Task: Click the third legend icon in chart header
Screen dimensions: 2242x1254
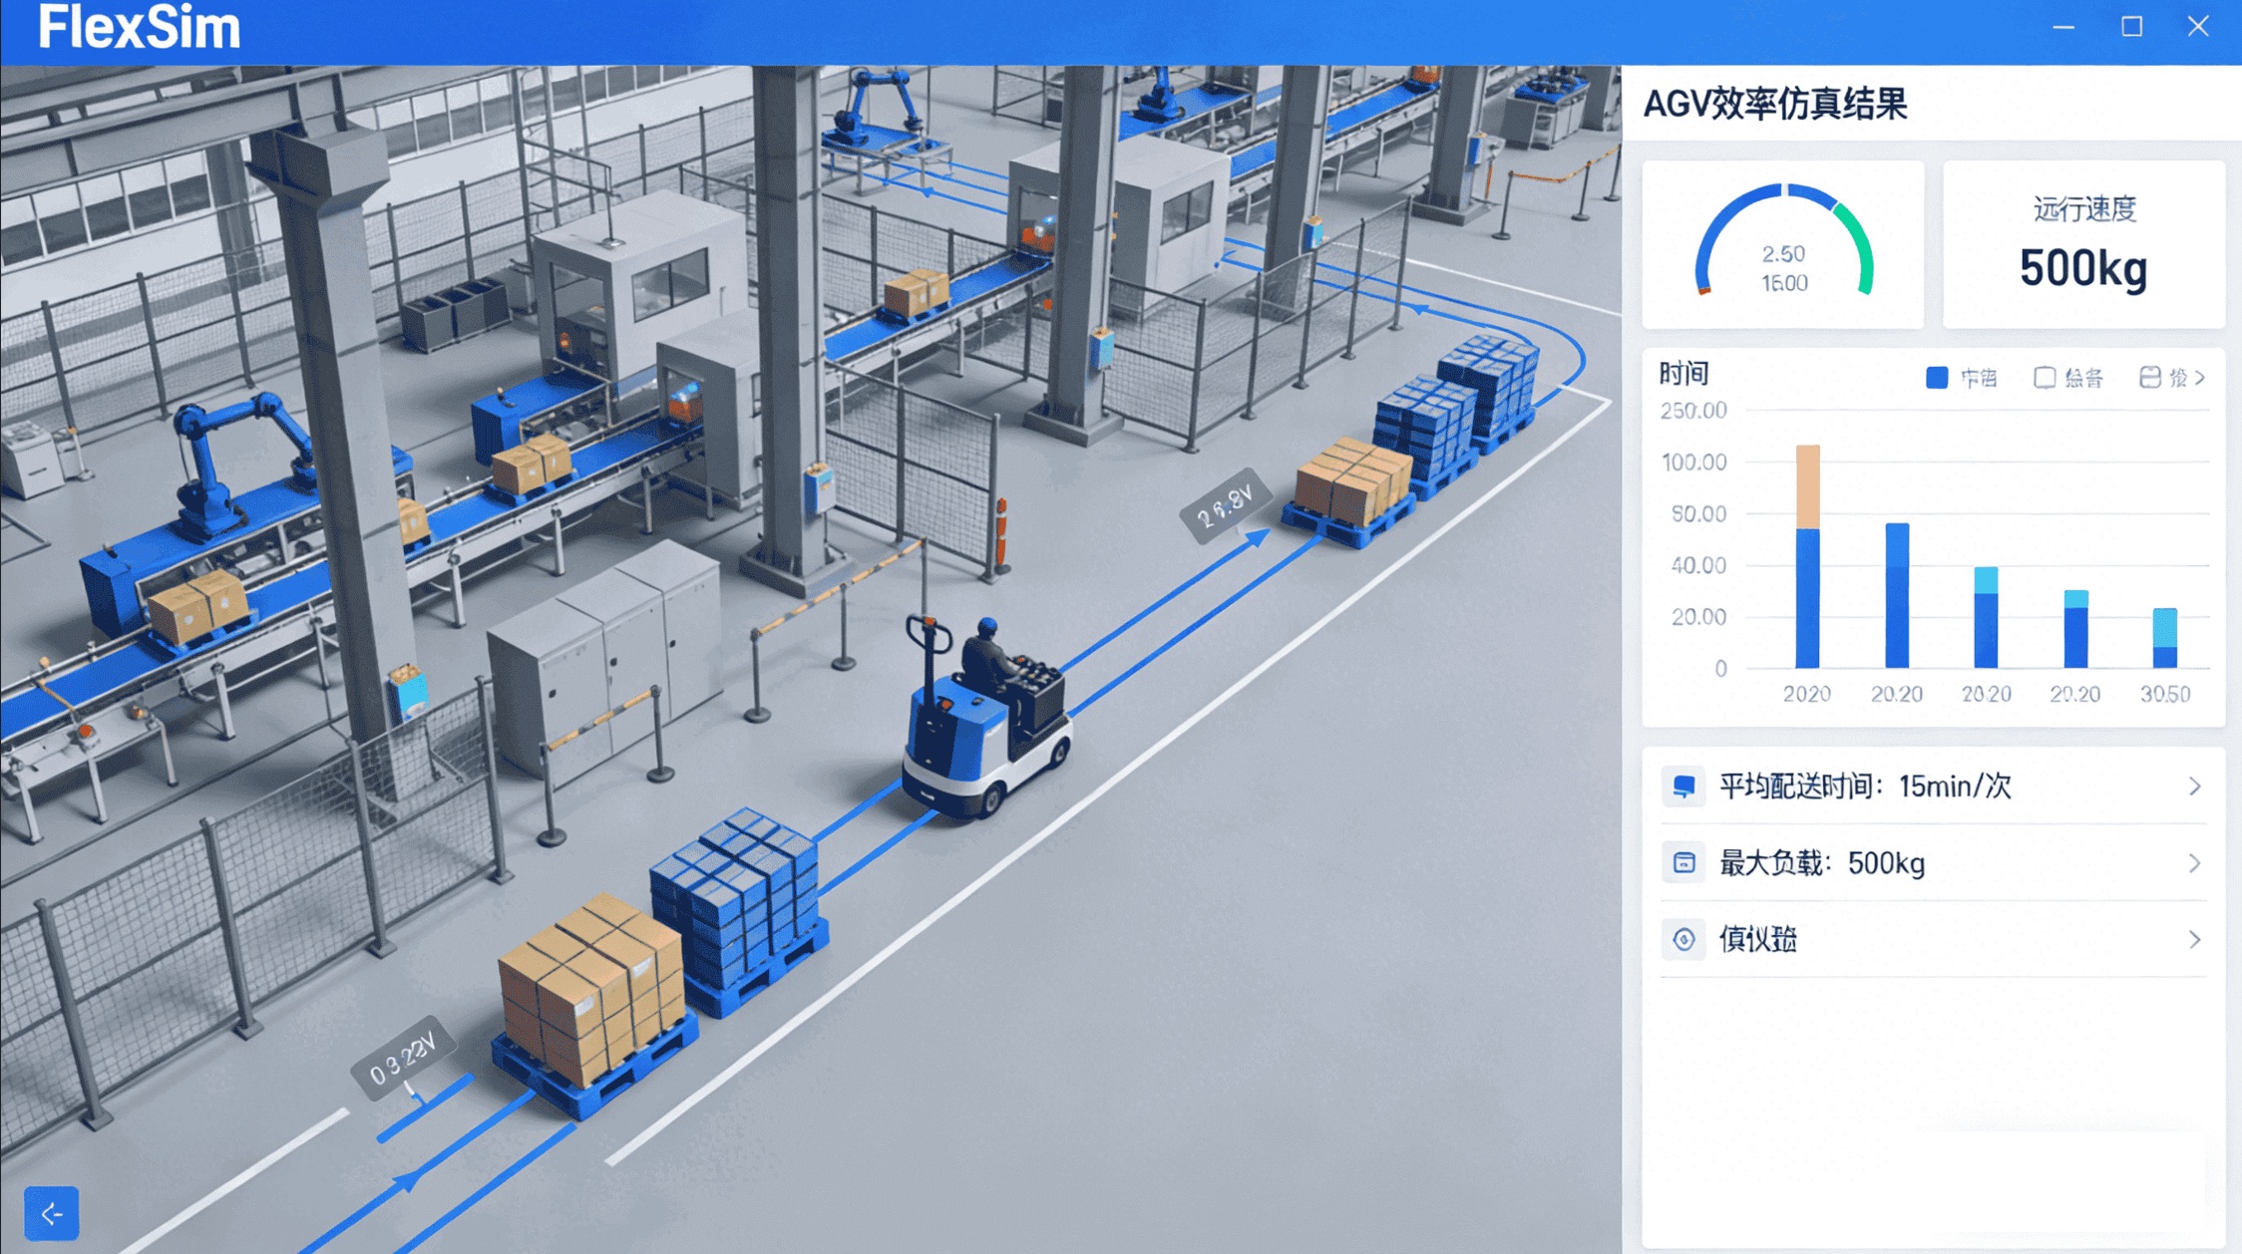Action: (2149, 378)
